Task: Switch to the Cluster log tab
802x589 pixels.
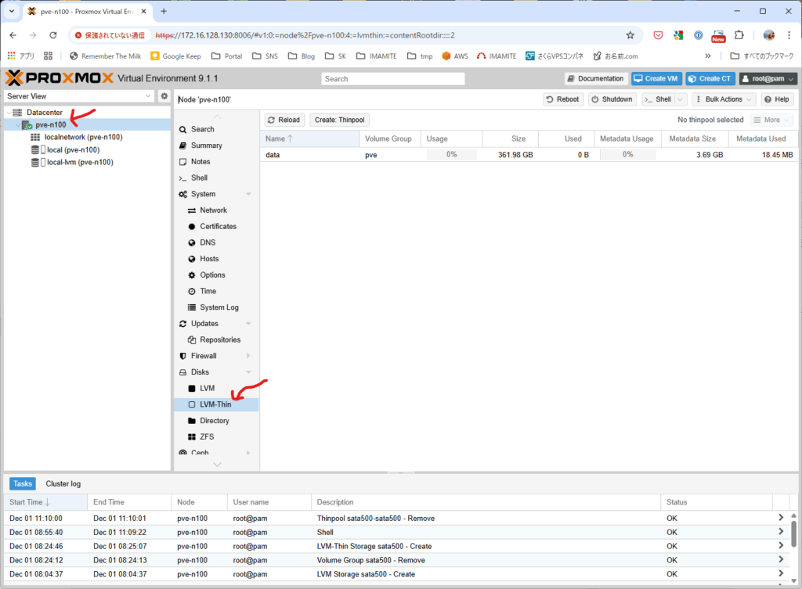Action: pos(63,483)
